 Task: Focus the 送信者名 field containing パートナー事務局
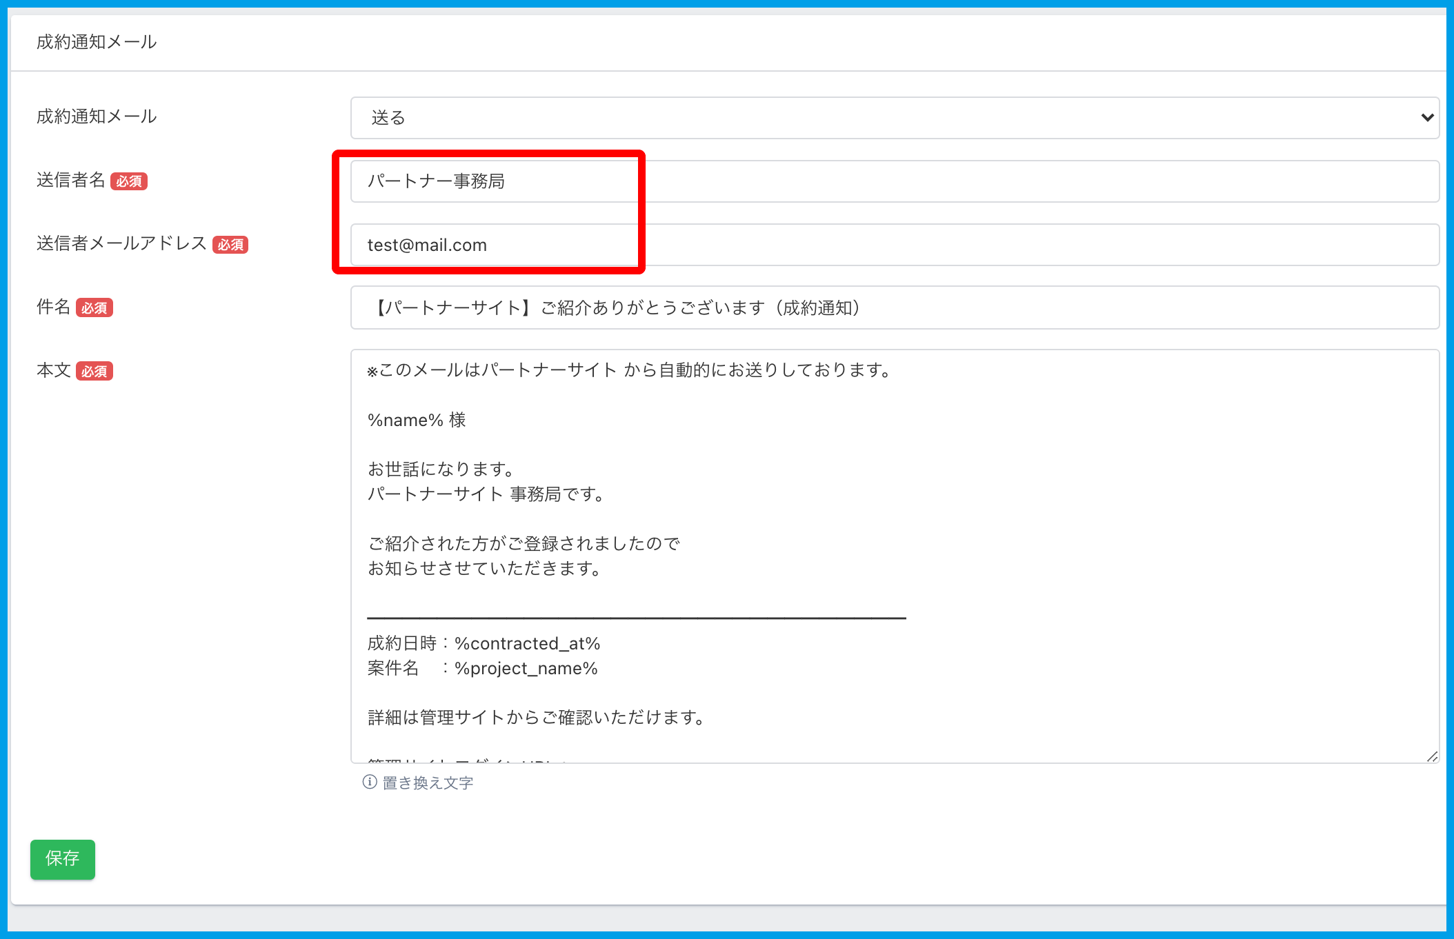coord(894,181)
